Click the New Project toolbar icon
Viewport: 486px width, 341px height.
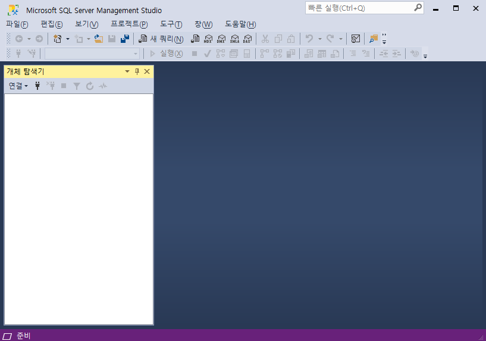pyautogui.click(x=57, y=39)
